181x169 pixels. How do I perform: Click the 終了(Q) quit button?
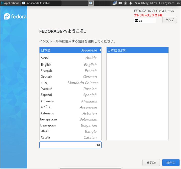151,162
